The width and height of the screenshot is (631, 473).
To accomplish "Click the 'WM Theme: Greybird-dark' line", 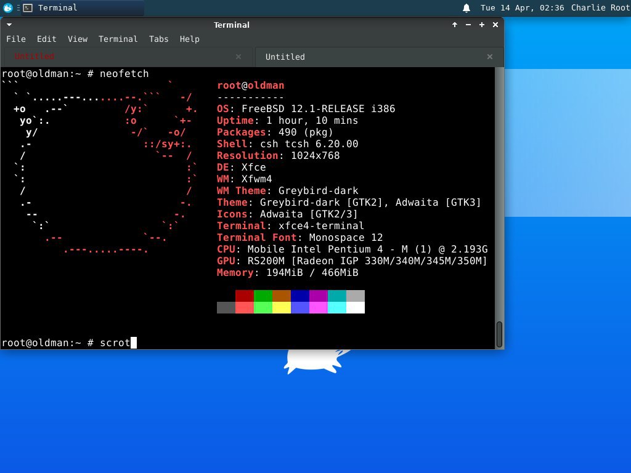I will click(x=287, y=190).
